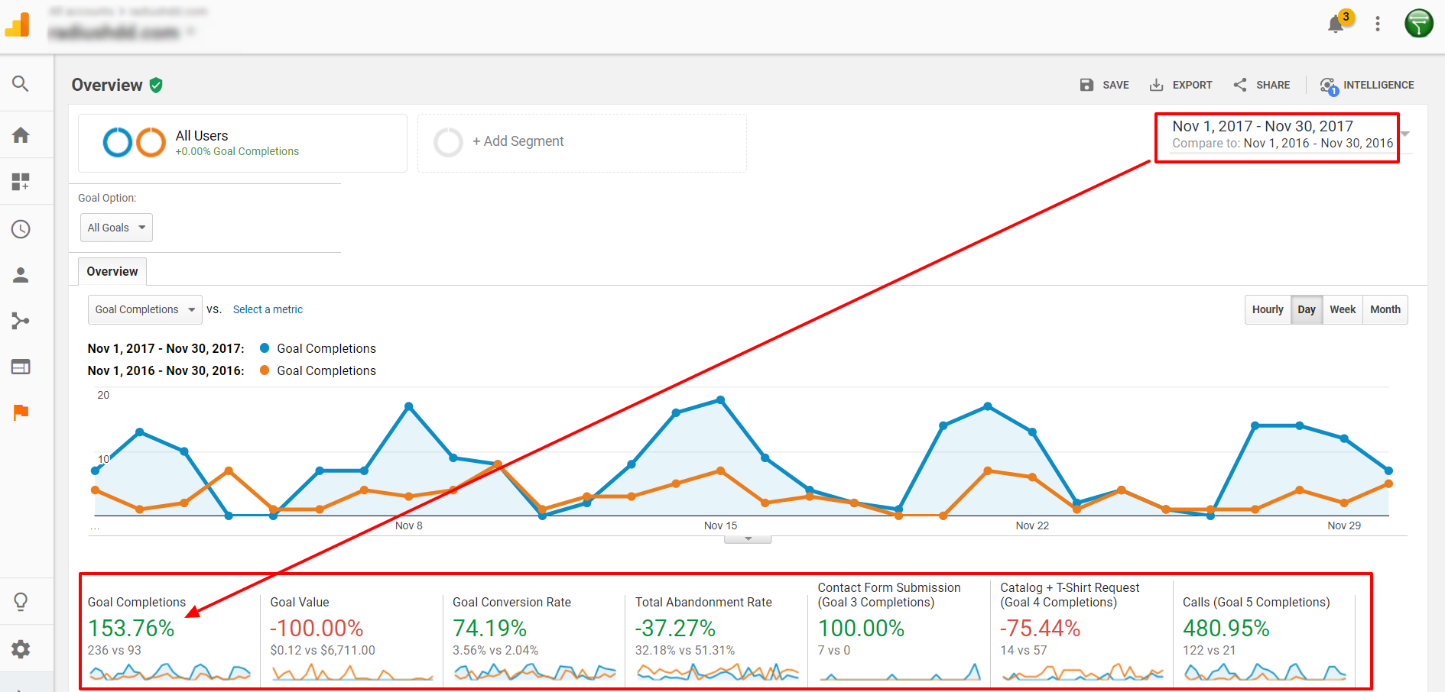Viewport: 1445px width, 692px height.
Task: Click the '+0.00% Goal Completions' text
Action: pos(237,151)
